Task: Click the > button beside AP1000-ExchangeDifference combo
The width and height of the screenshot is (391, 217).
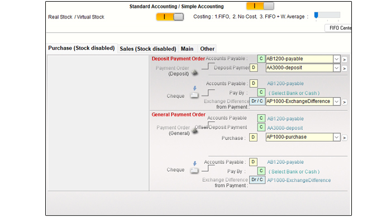Action: point(345,102)
